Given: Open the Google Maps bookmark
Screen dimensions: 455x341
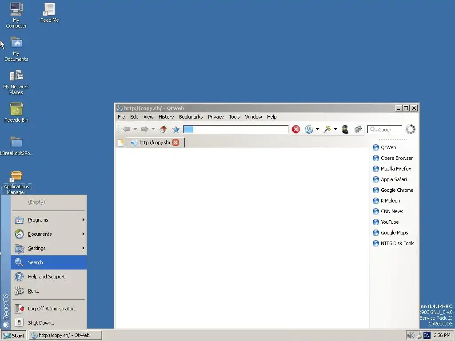Looking at the screenshot, I should click(x=391, y=233).
